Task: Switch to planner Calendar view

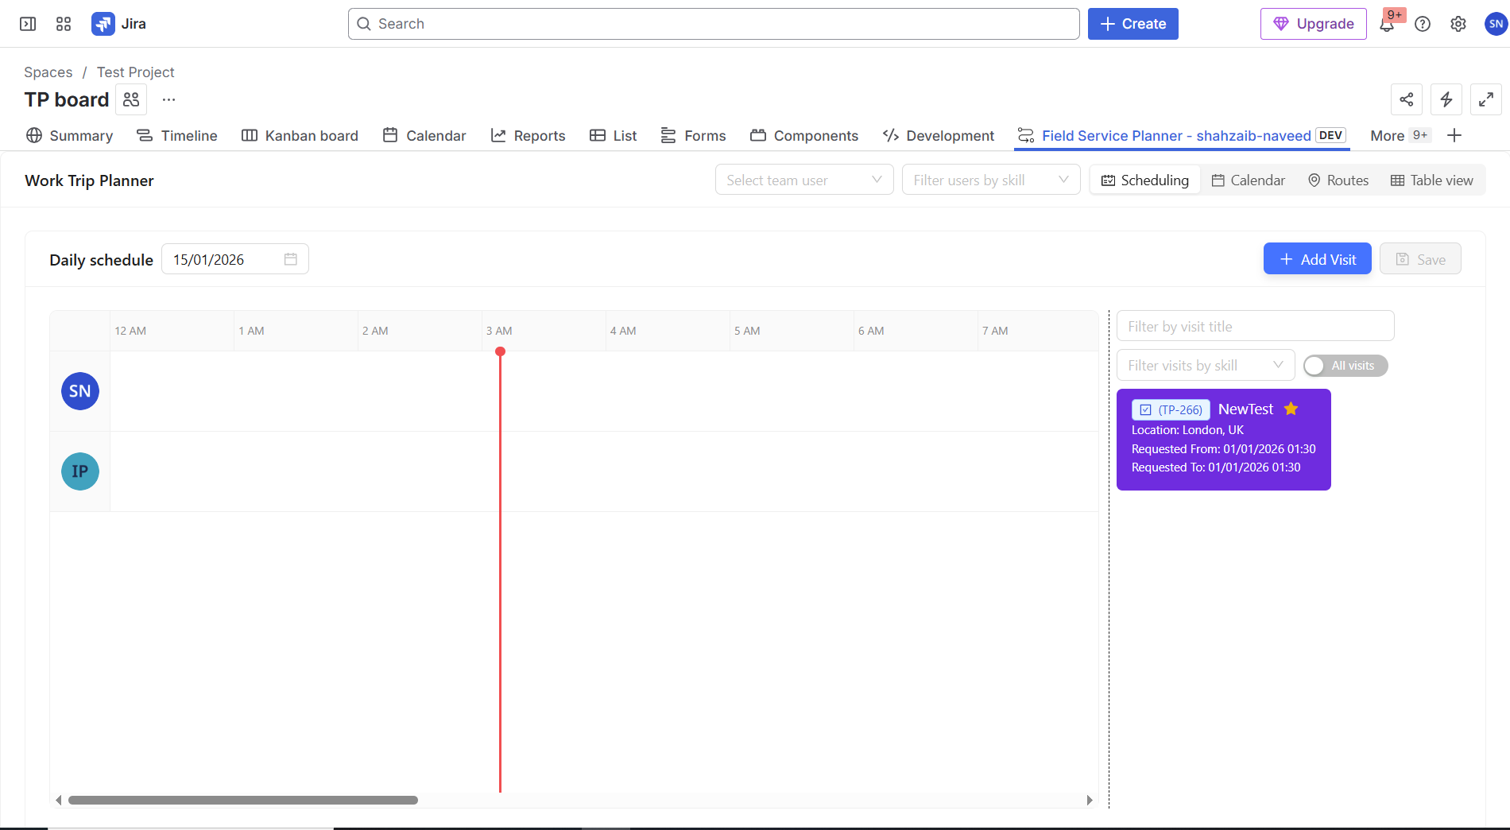Action: pyautogui.click(x=1248, y=180)
